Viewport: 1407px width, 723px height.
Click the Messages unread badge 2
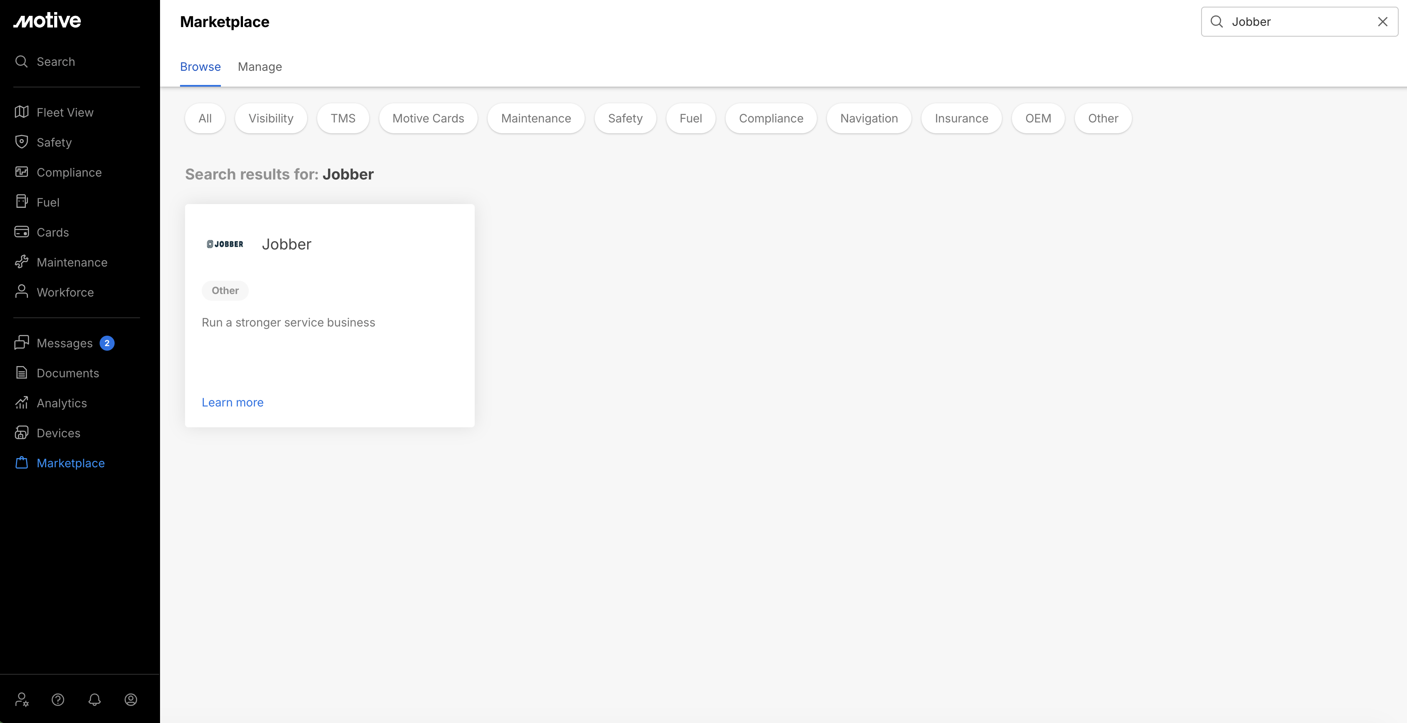107,343
